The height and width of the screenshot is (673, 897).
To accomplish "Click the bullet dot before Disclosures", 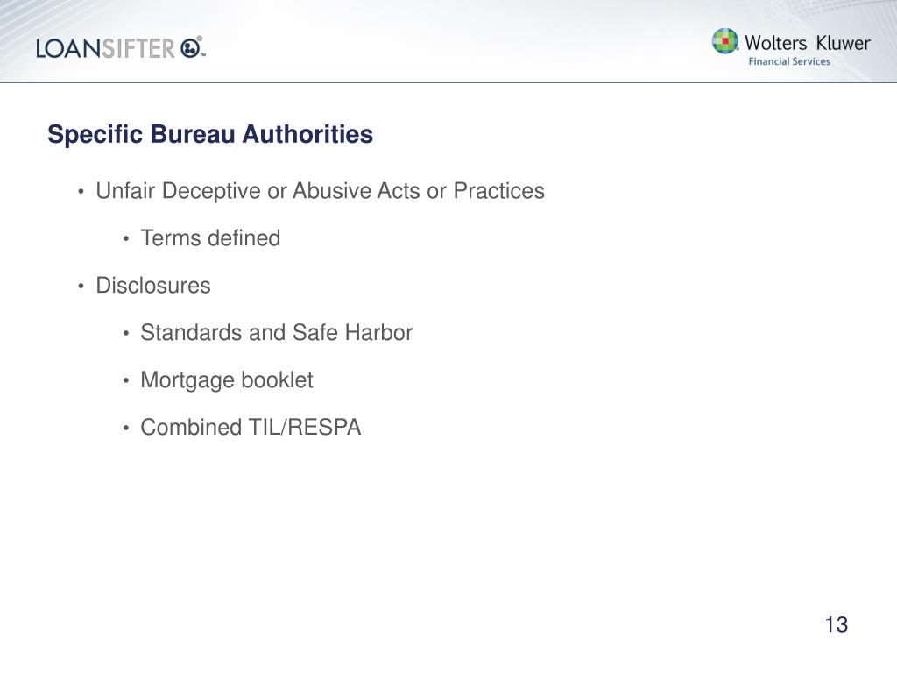I will 81,286.
